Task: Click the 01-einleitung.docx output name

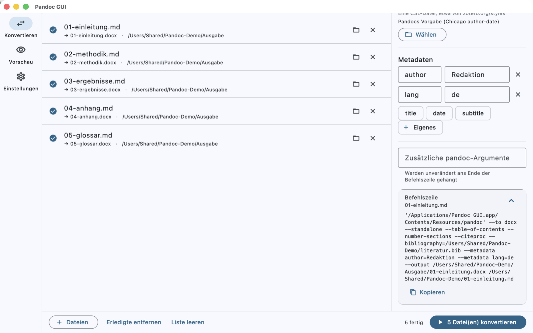Action: (94, 36)
